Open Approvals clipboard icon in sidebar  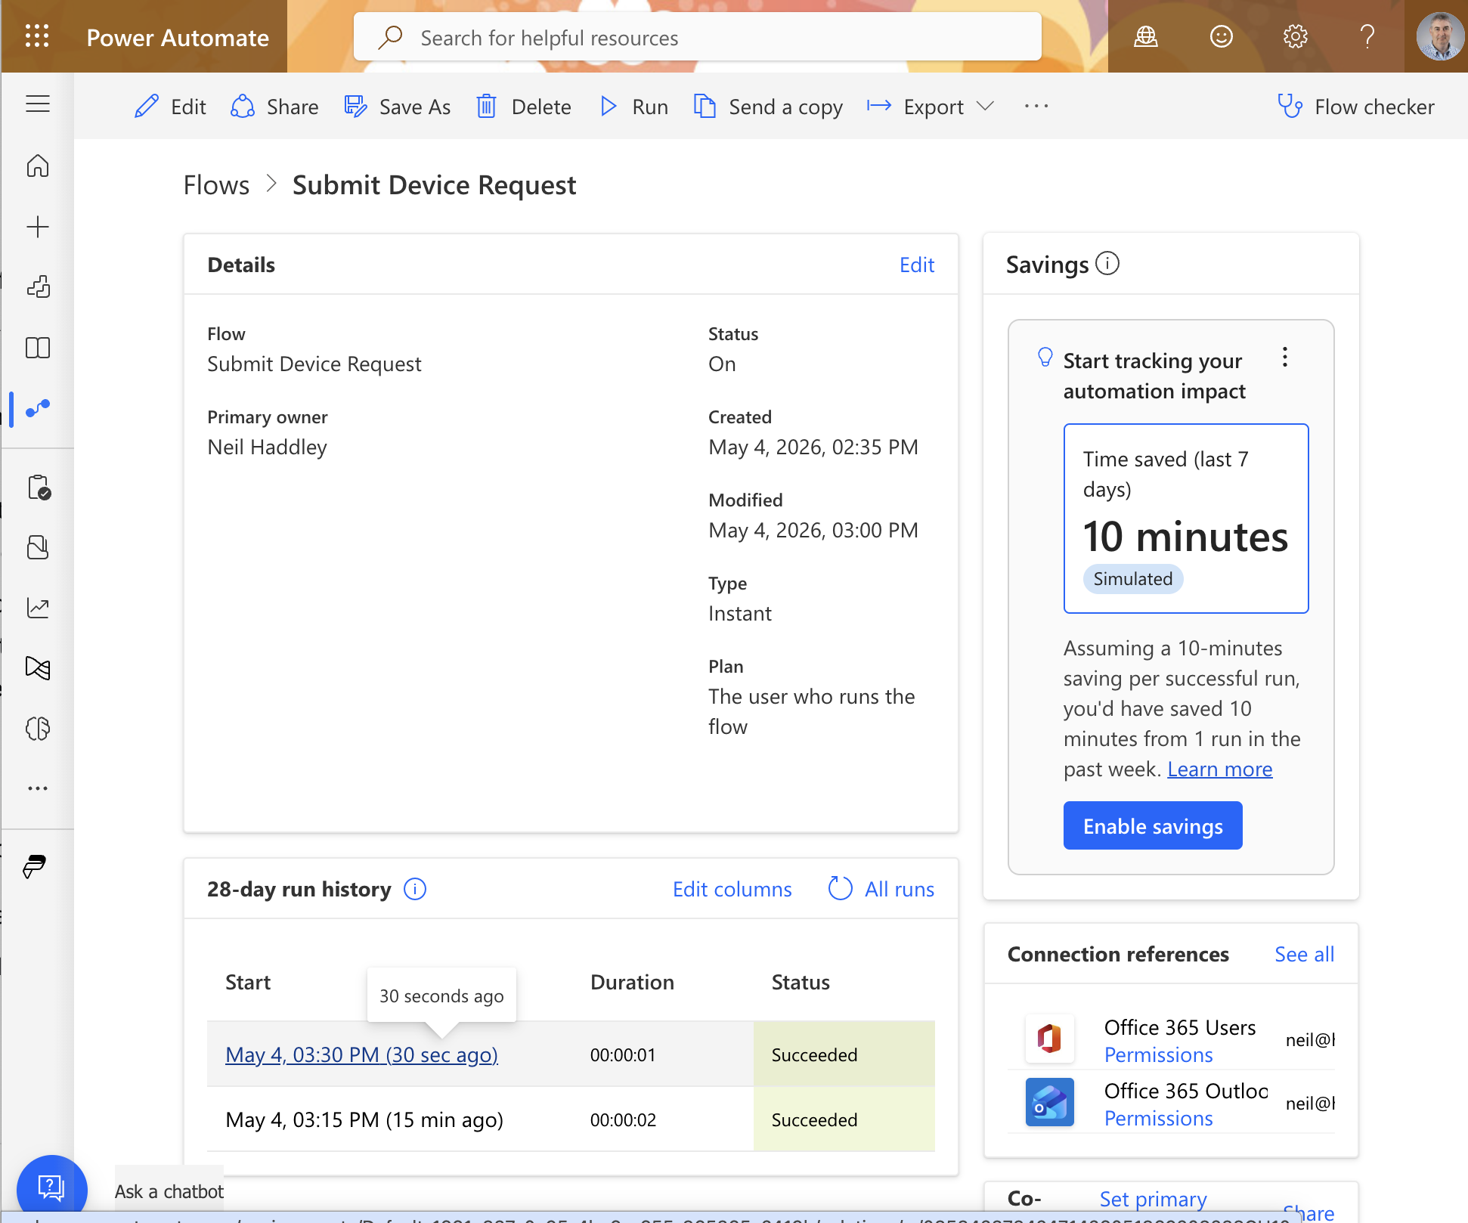38,488
